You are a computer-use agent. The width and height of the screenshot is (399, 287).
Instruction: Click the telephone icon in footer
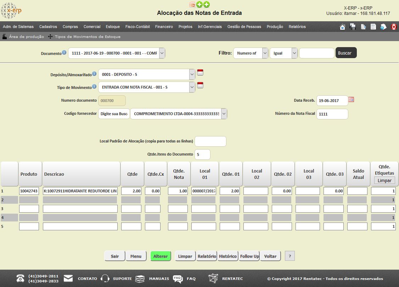pyautogui.click(x=20, y=278)
